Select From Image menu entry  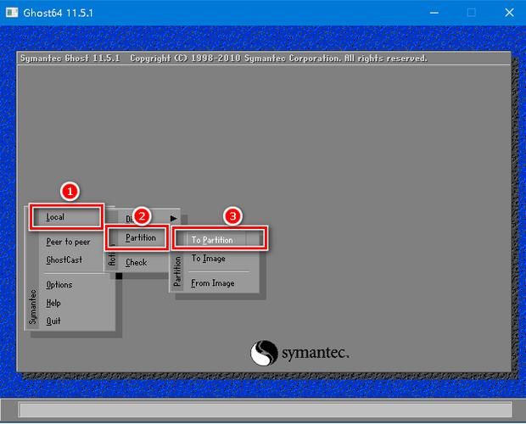point(213,283)
